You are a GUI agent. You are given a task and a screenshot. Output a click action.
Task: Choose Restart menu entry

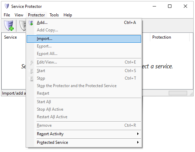pos(84,93)
